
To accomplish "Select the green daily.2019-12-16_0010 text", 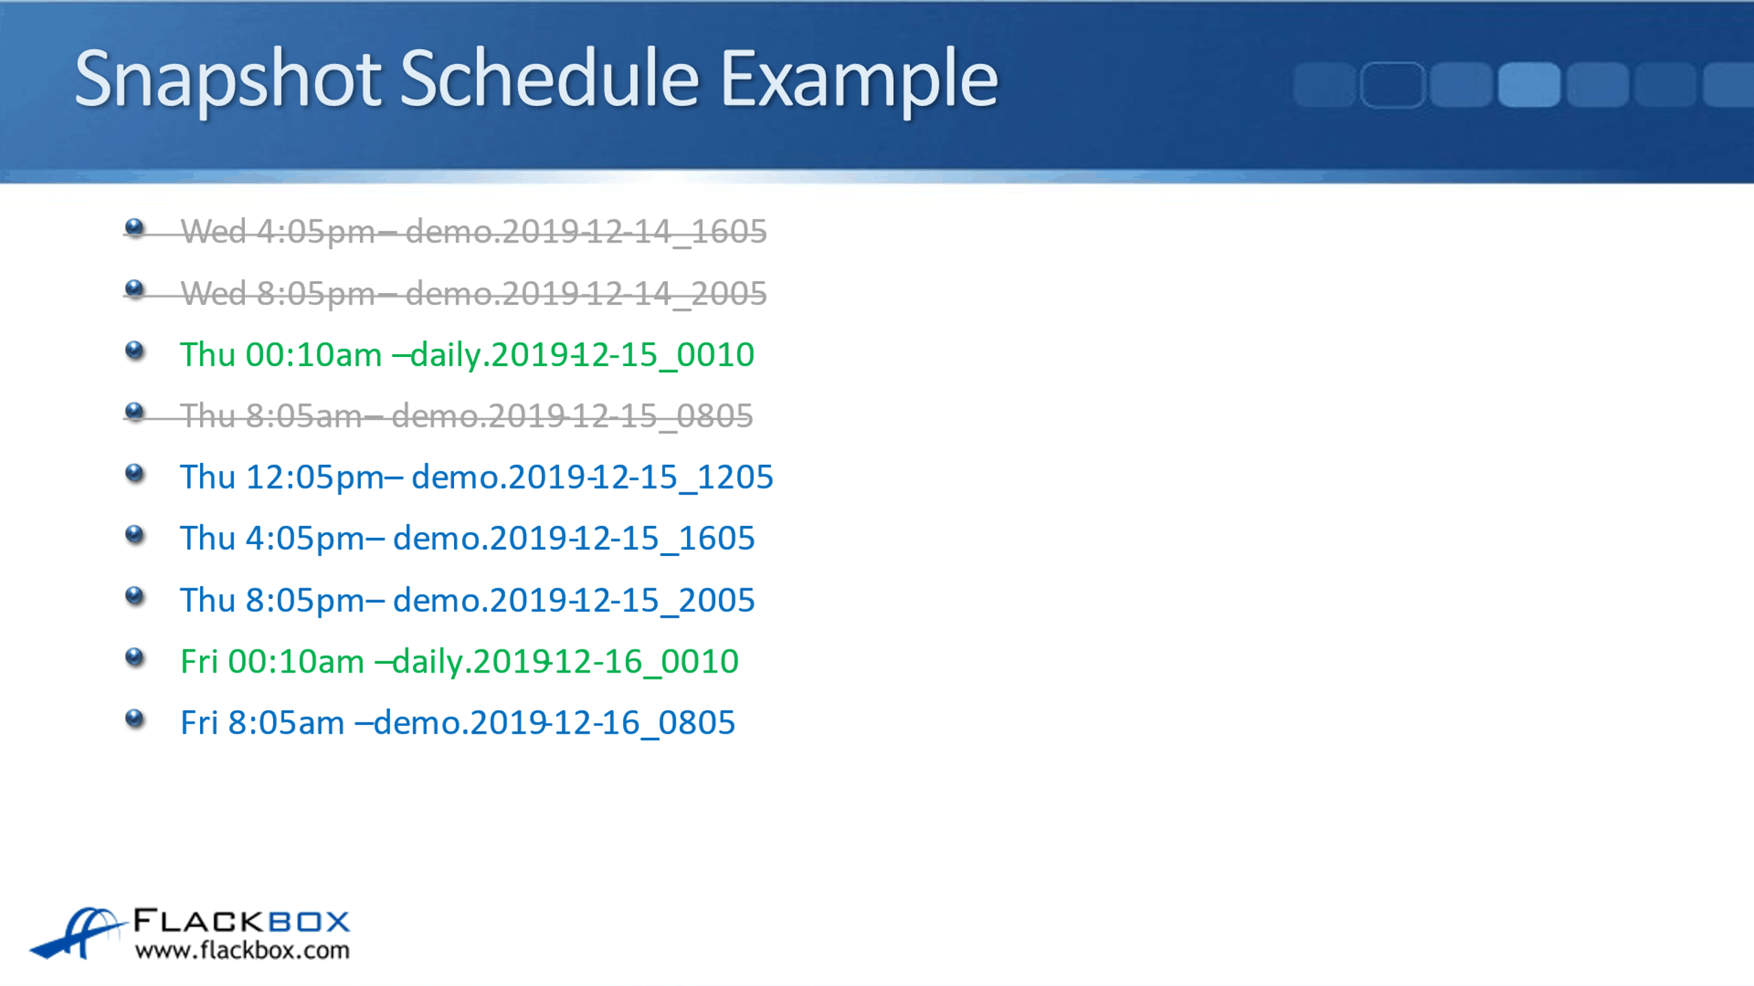I will [x=565, y=661].
